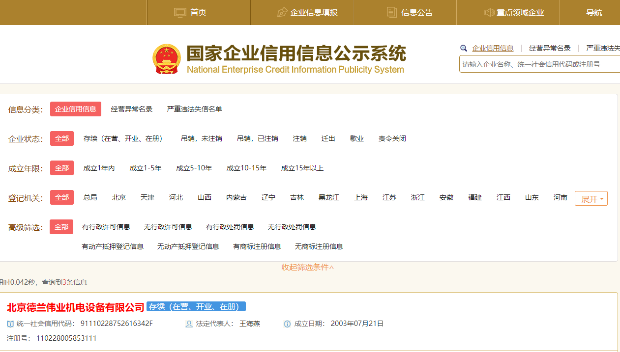Choose 福建 as registration authority
Screen dimensions: 620x352
(x=475, y=197)
